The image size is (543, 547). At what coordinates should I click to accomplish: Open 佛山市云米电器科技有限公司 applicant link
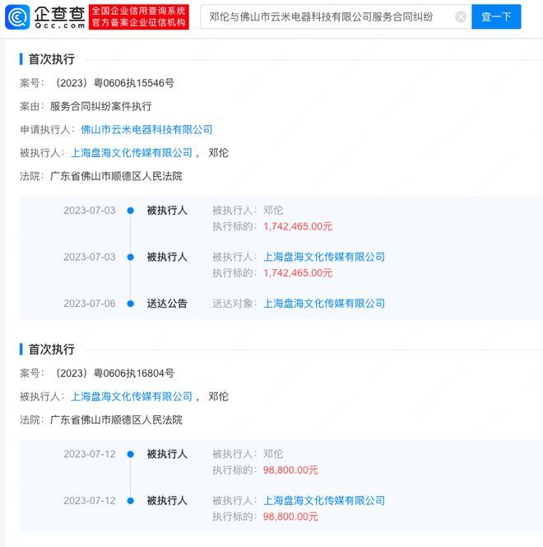[x=146, y=129]
